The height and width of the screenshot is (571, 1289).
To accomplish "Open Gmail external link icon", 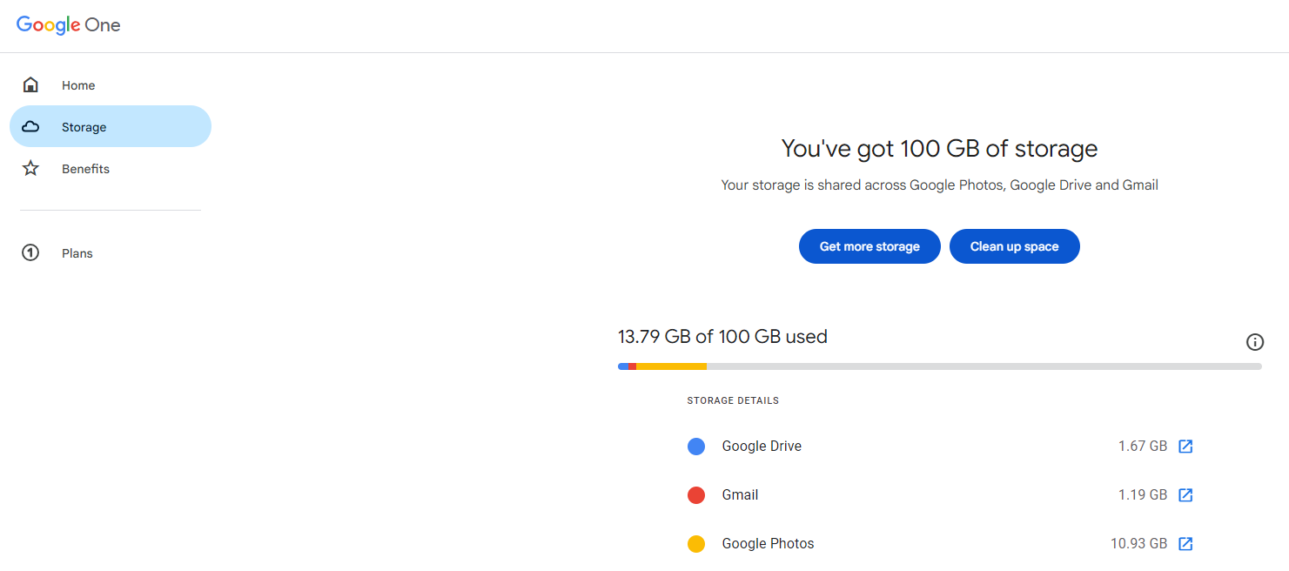I will pos(1185,495).
